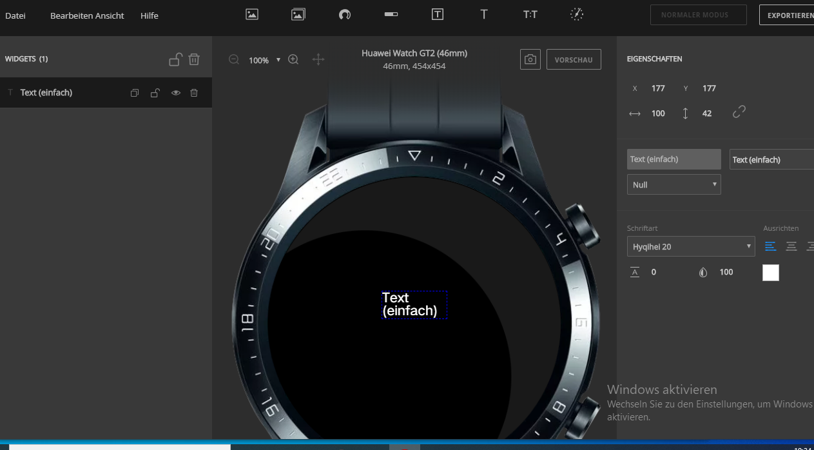Add an image widget from the toolbar
814x450 pixels.
tap(252, 14)
